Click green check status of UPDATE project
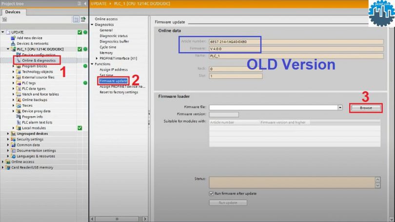The width and height of the screenshot is (395, 222). tap(80, 32)
